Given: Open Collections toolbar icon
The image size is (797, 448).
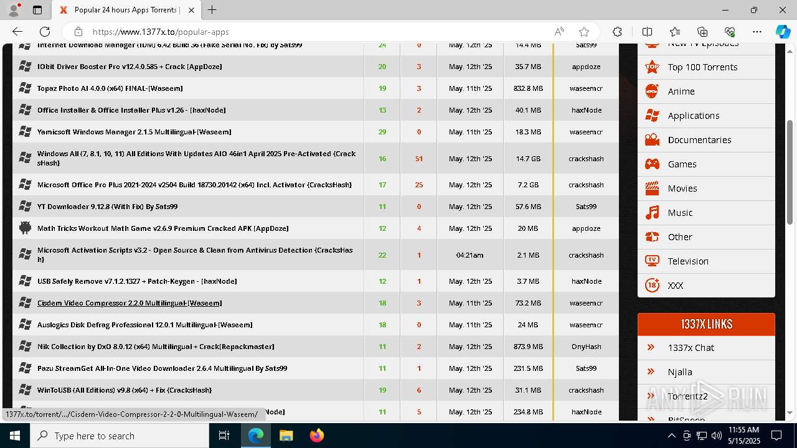Looking at the screenshot, I should click(702, 32).
